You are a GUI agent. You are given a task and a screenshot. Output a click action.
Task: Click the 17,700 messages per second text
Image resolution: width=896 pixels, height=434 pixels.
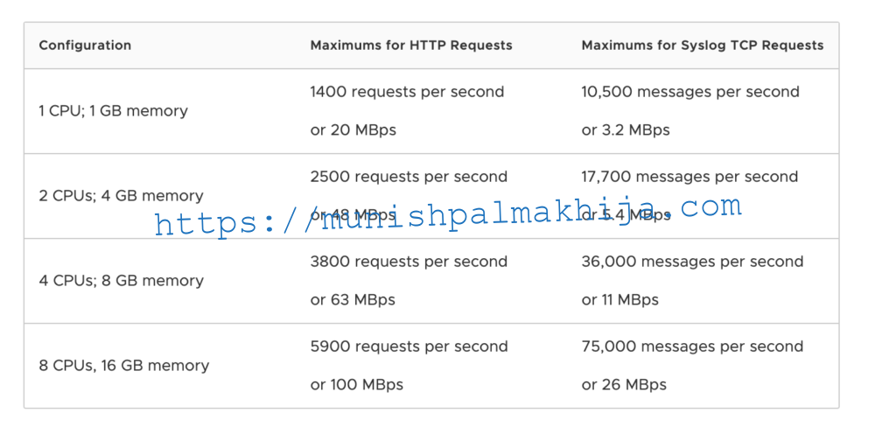pos(689,177)
